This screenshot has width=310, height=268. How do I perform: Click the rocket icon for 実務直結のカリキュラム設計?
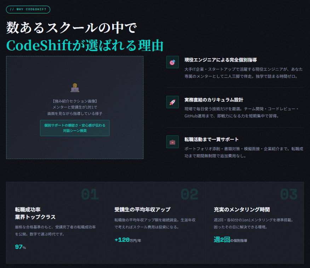[x=172, y=102]
